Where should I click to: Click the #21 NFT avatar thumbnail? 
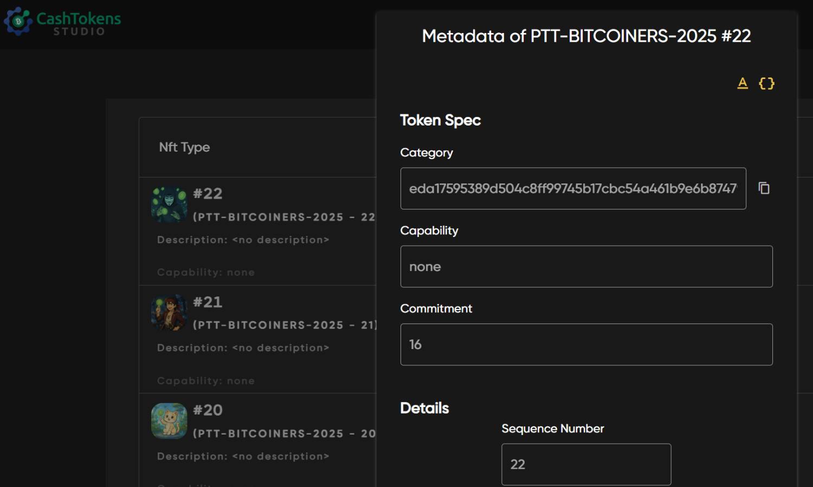169,313
